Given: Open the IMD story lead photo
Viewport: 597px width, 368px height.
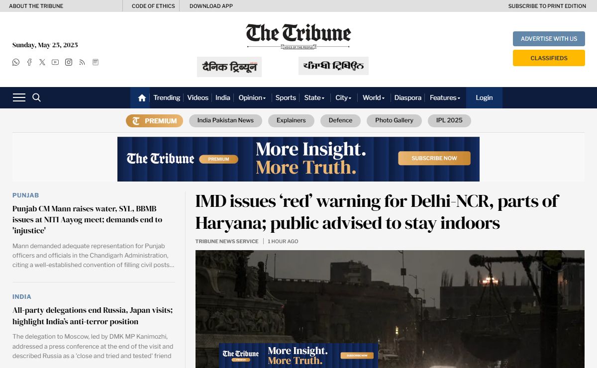Looking at the screenshot, I should pos(390,308).
